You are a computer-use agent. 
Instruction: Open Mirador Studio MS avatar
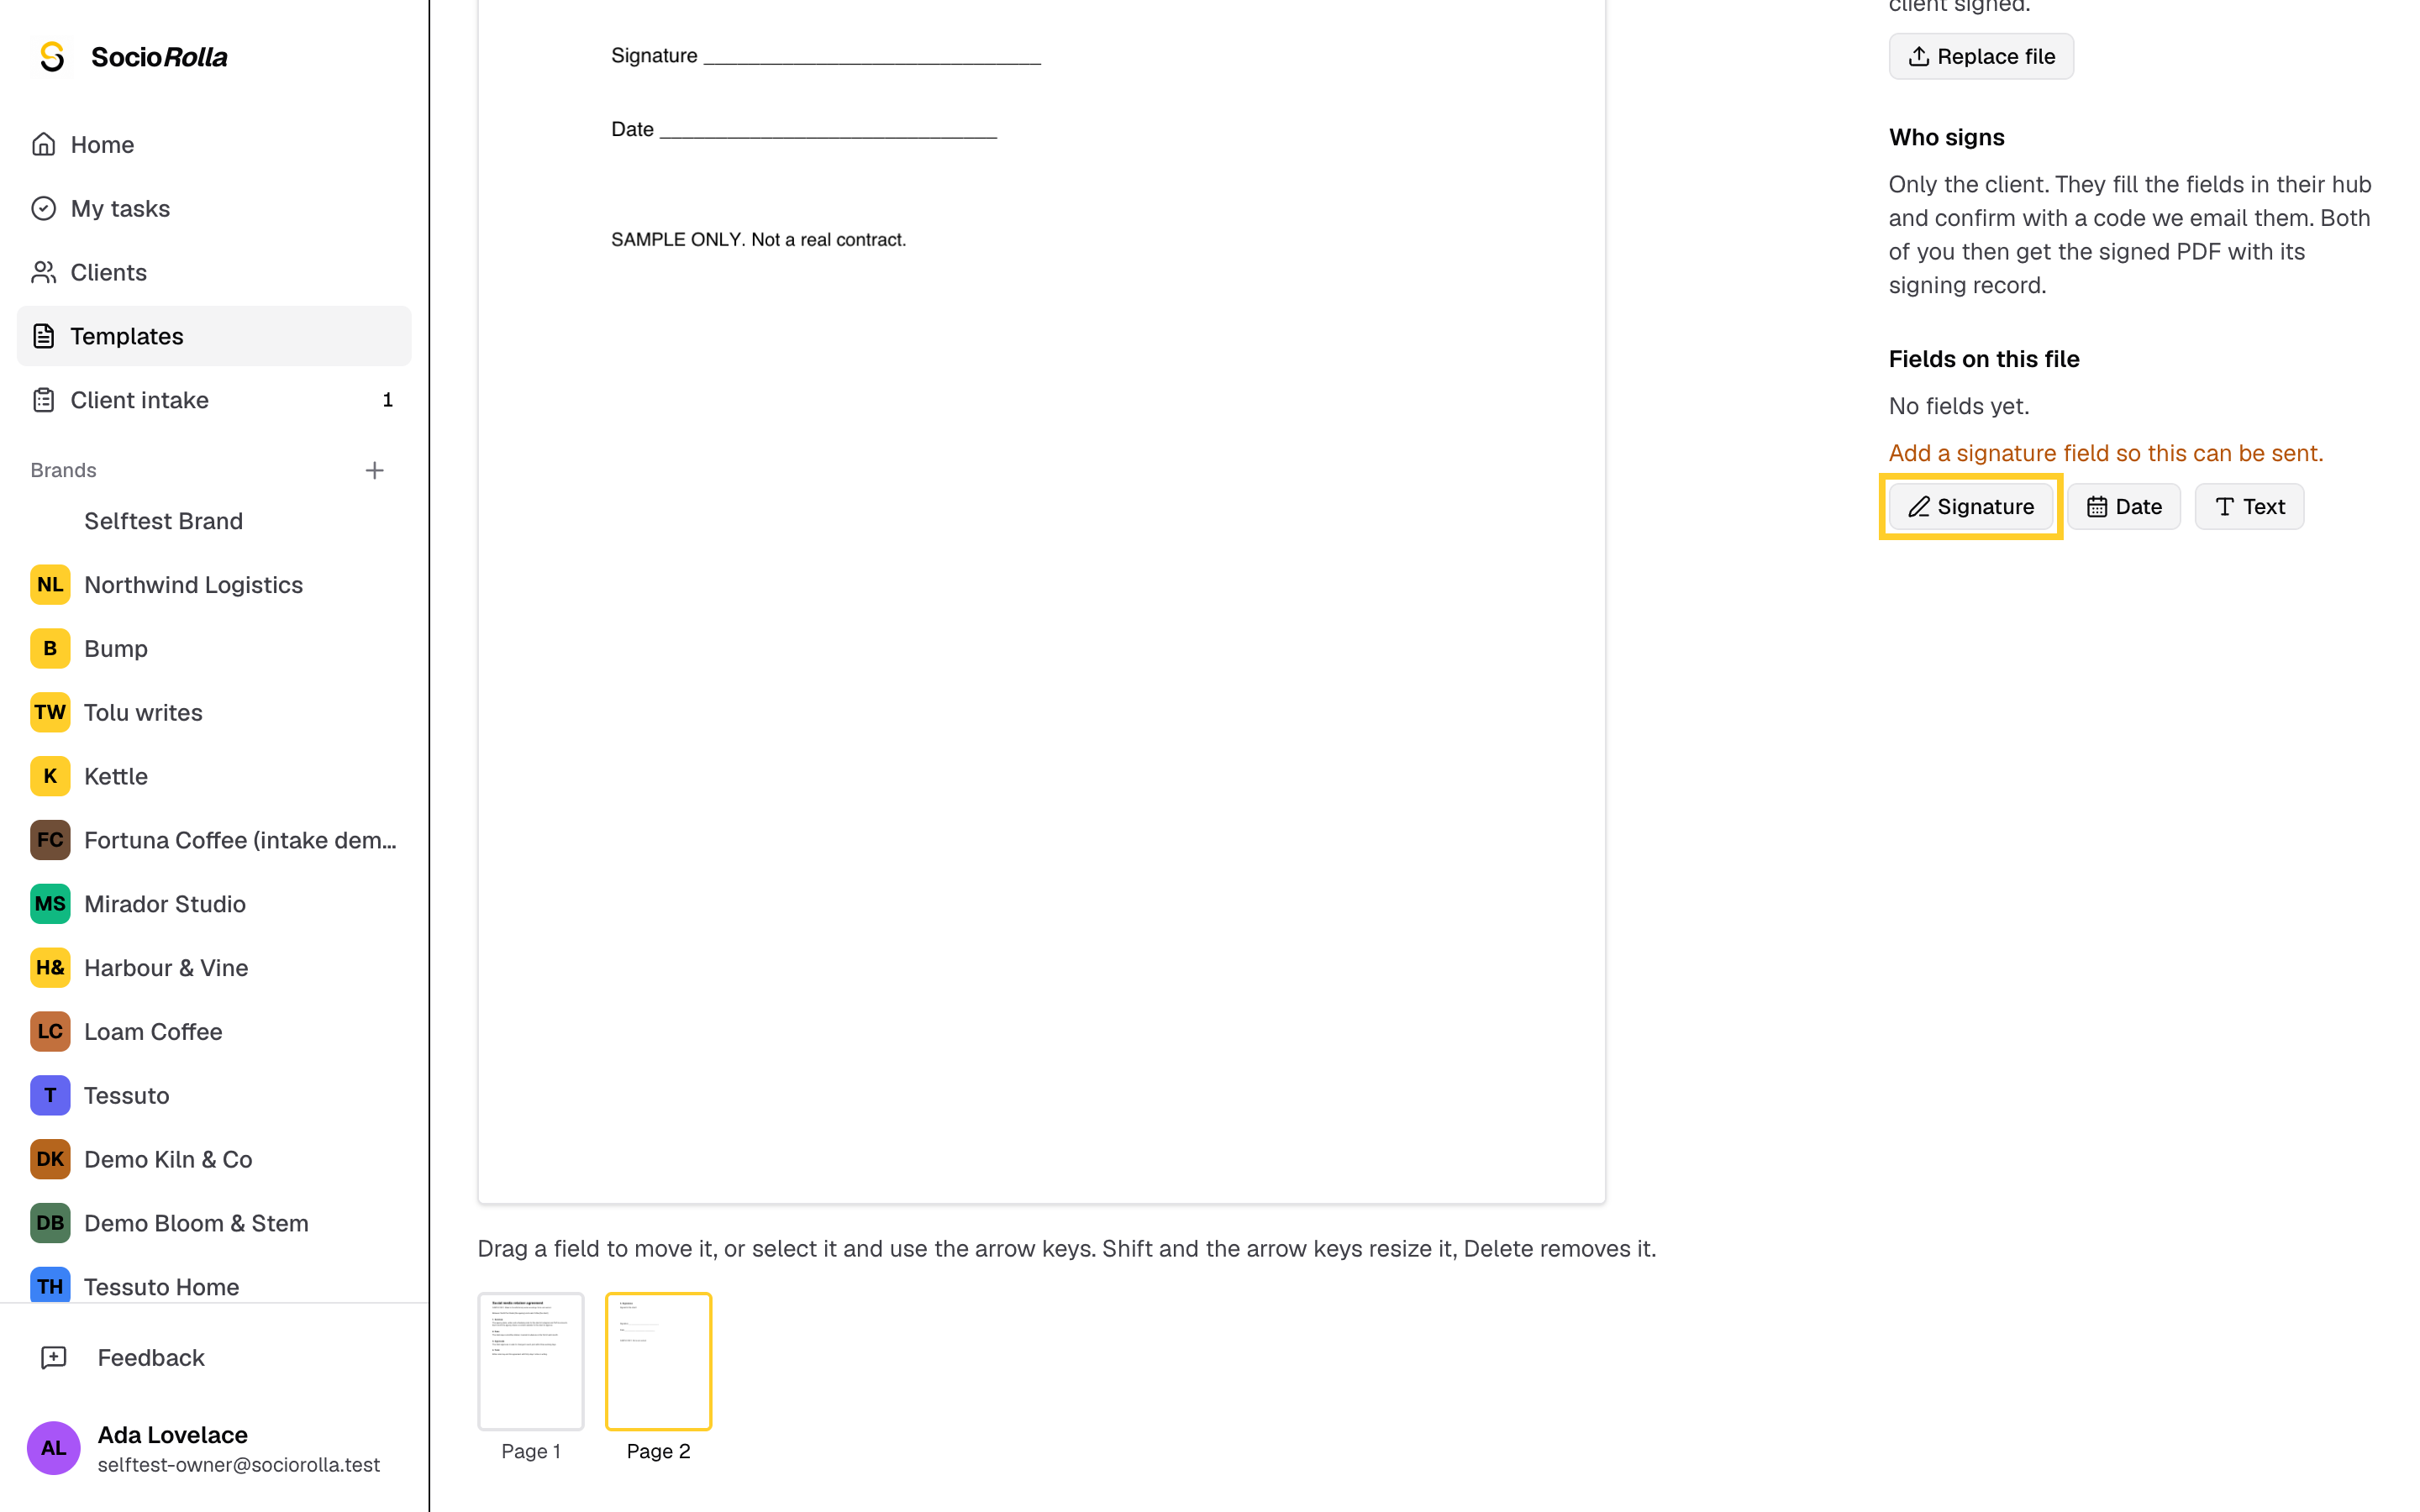tap(50, 904)
